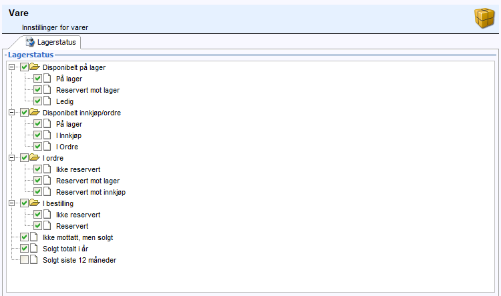Click the I ordre folder icon
501x296 pixels.
point(35,157)
